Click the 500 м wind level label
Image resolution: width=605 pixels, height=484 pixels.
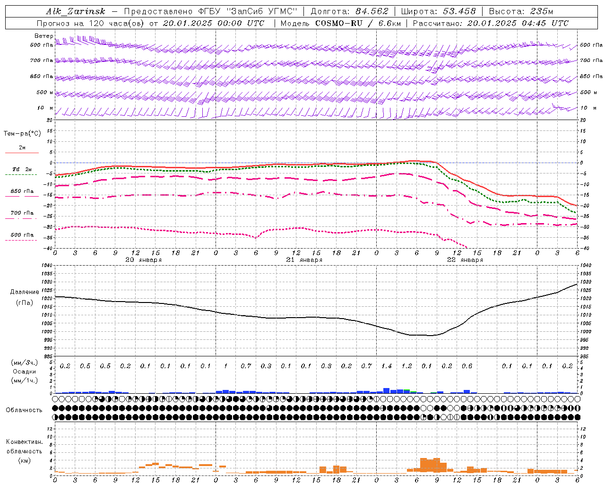(x=45, y=93)
